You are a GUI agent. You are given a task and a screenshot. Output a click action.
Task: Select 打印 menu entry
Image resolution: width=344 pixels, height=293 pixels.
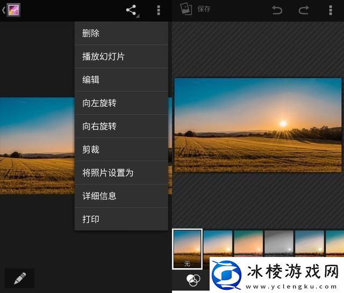pyautogui.click(x=121, y=219)
